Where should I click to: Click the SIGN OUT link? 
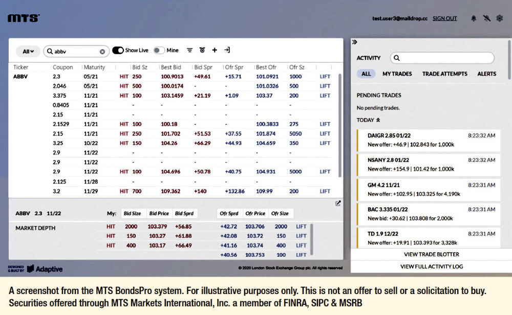445,18
